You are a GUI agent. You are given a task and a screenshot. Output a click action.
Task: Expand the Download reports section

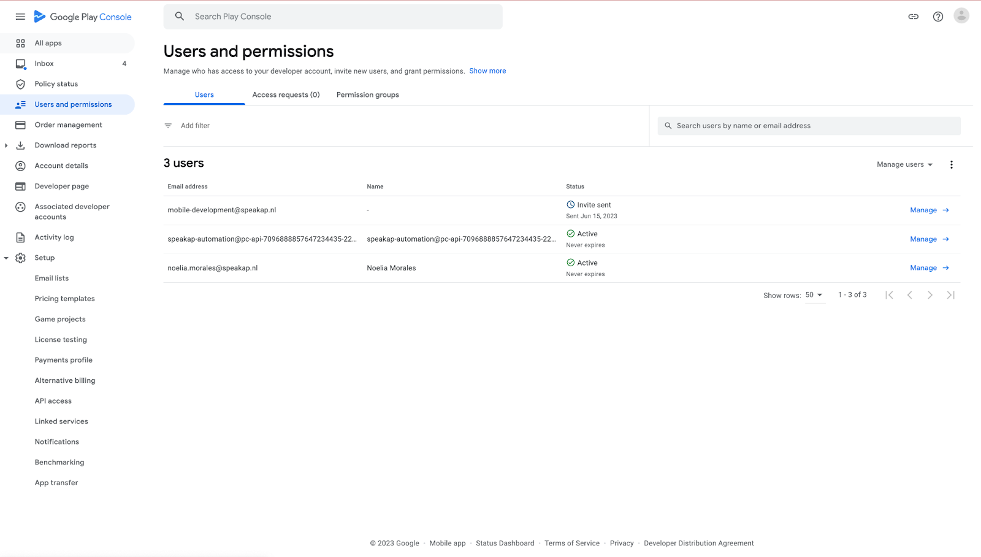click(x=6, y=145)
